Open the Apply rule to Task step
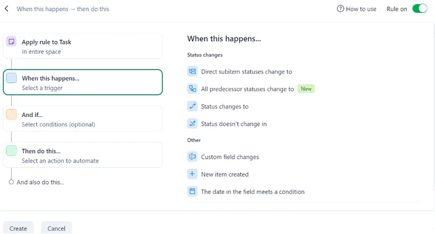Screen dimensions: 435x234 [82, 46]
